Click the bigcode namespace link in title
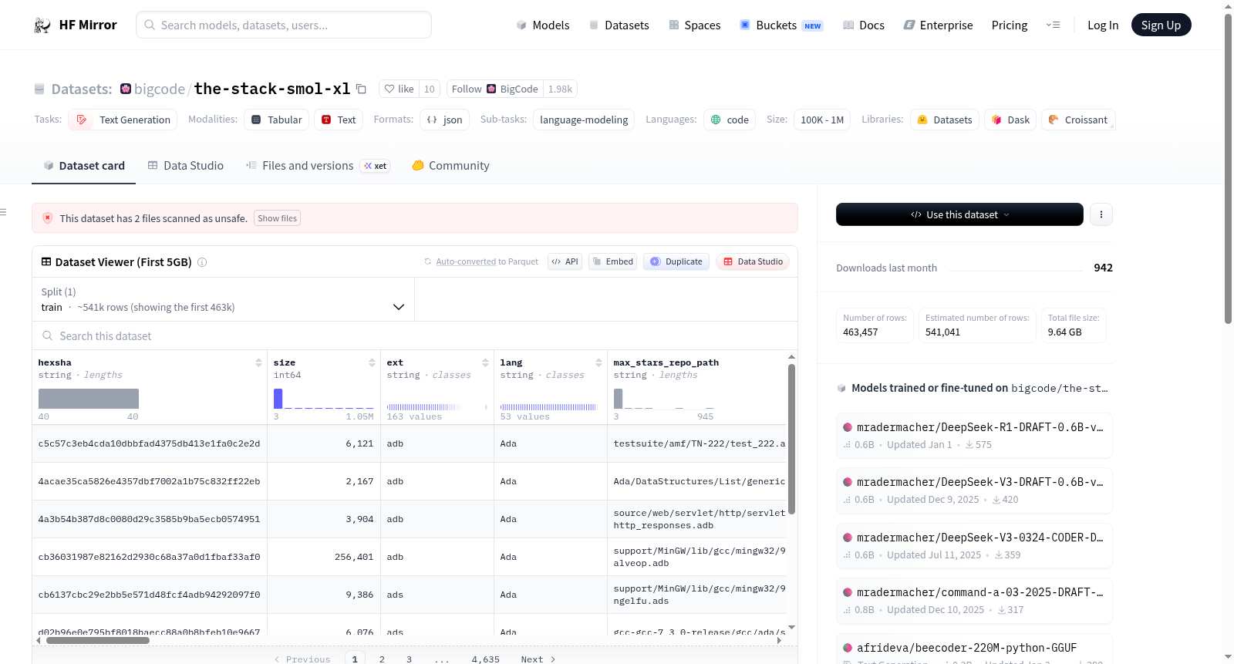This screenshot has width=1234, height=664. 160,89
